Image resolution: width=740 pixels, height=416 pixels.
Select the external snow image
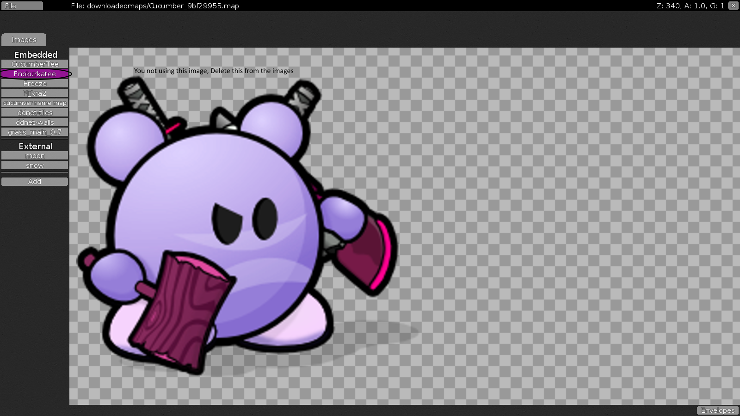35,165
